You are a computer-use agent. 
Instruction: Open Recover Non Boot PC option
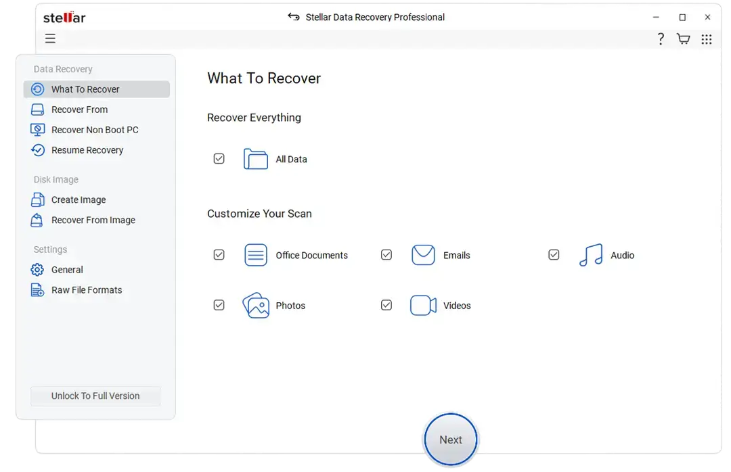pos(95,130)
